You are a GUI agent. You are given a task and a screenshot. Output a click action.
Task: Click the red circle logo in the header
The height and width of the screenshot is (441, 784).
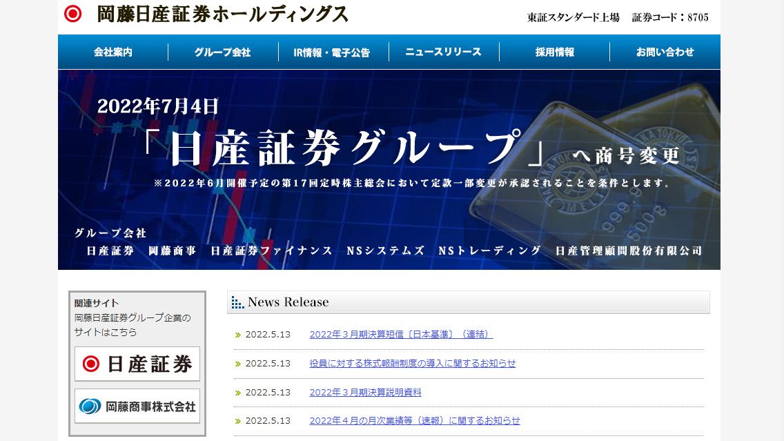click(x=72, y=14)
